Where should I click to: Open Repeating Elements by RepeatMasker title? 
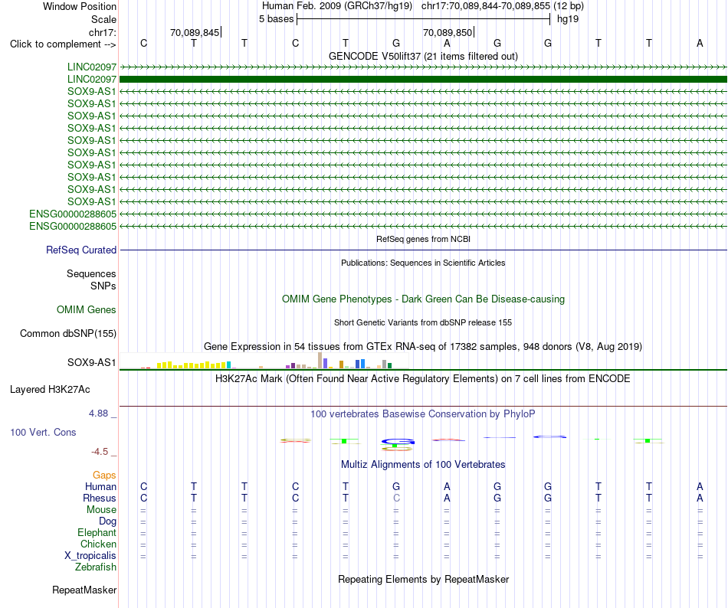(x=423, y=579)
